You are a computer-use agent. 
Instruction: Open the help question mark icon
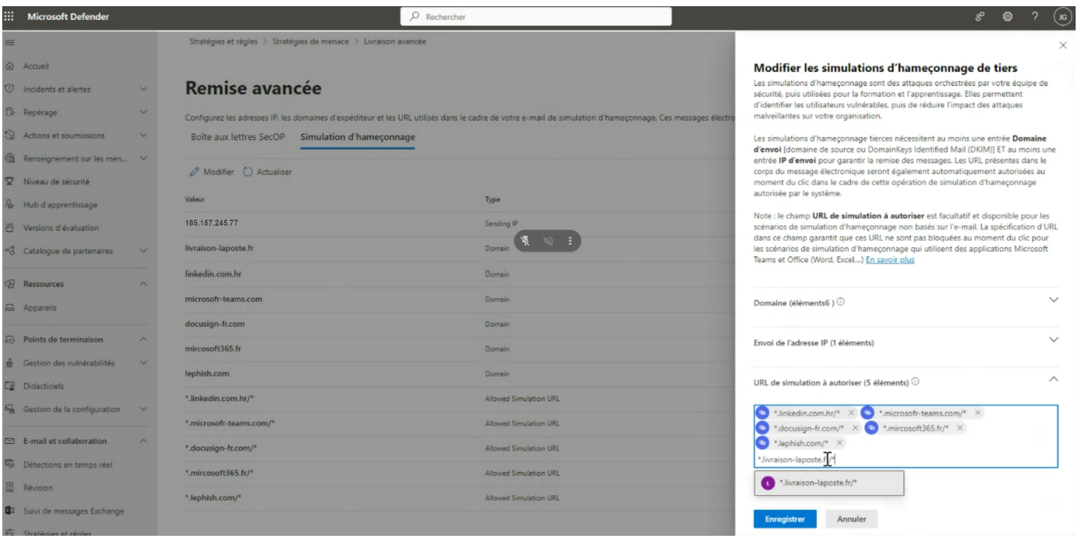click(1034, 16)
